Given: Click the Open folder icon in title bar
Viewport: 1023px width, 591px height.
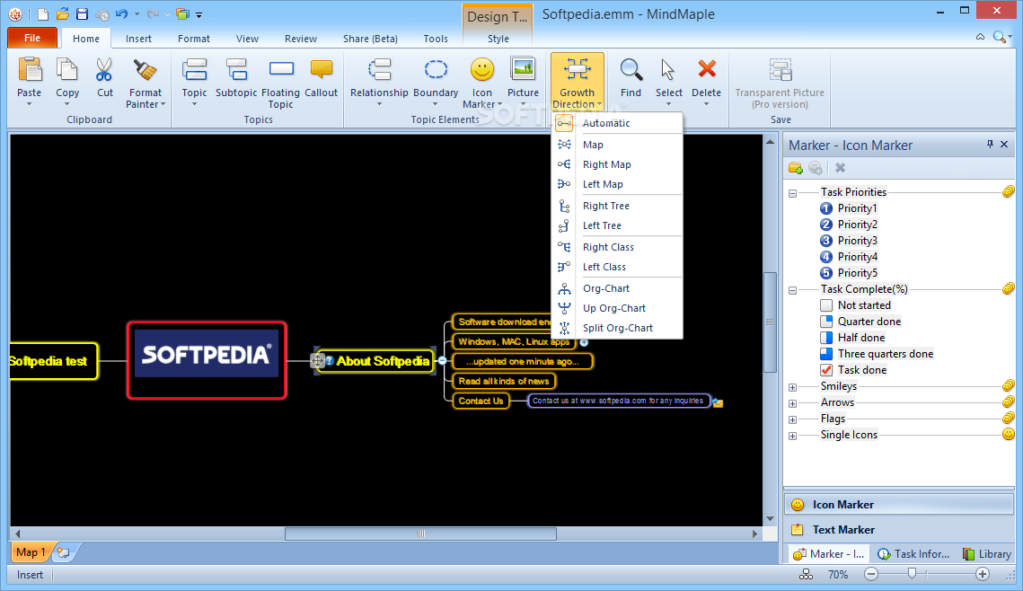Looking at the screenshot, I should 63,13.
